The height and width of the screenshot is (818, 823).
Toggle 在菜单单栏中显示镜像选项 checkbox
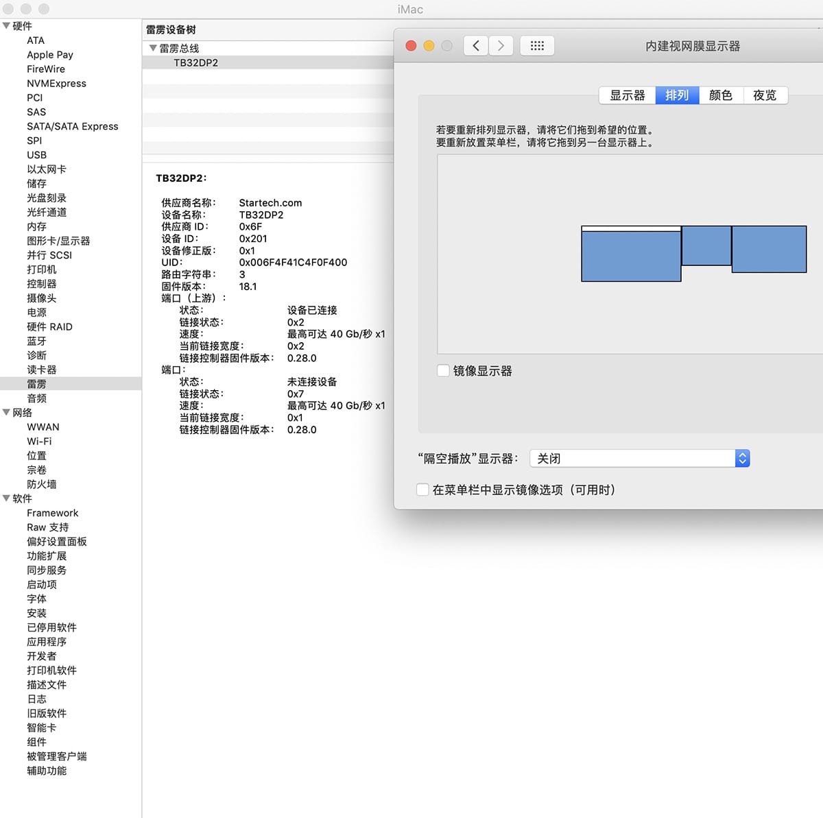[x=422, y=490]
